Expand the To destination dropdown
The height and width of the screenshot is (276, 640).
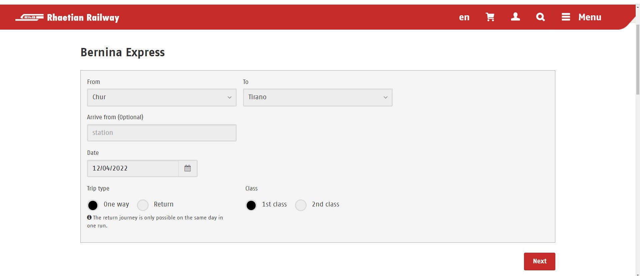[317, 97]
